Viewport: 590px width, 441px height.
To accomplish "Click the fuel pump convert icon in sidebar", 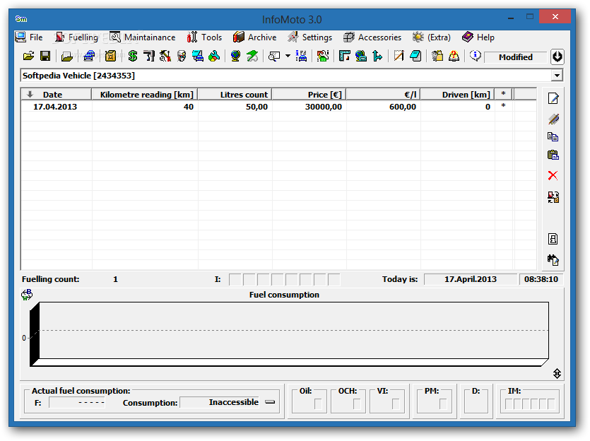I will (553, 197).
